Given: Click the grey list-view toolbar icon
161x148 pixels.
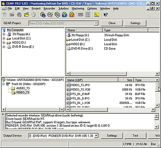Looking at the screenshot, I should coord(88,15).
